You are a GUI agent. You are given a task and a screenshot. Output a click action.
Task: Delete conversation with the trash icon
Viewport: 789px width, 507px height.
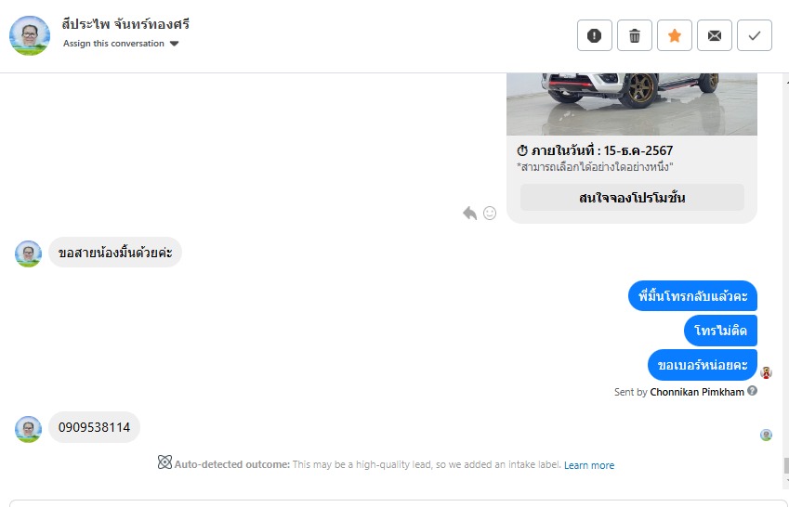[x=635, y=35]
